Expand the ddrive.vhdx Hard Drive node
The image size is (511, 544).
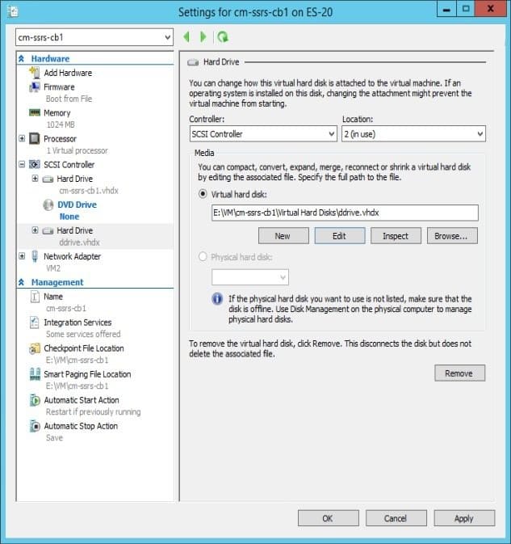coord(35,230)
